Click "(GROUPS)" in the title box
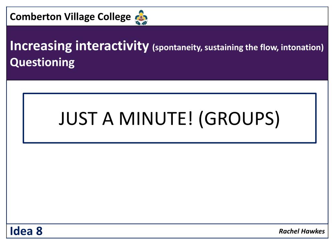Image resolution: width=332 pixels, height=249 pixels. pyautogui.click(x=238, y=118)
